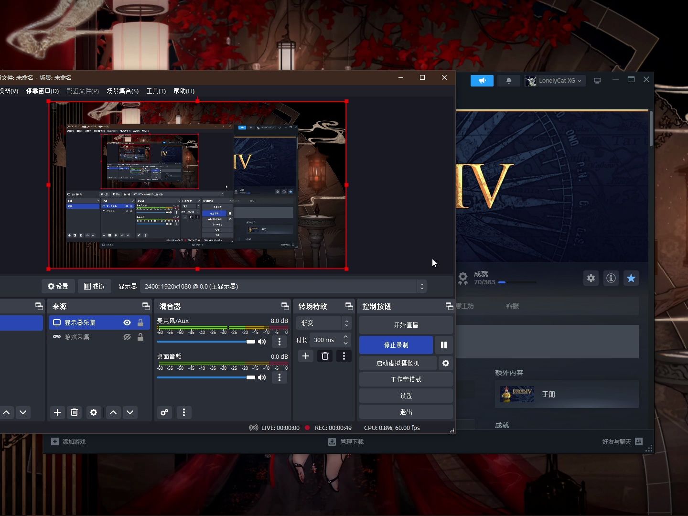Switch Steam to Big Picture mode icon

597,81
